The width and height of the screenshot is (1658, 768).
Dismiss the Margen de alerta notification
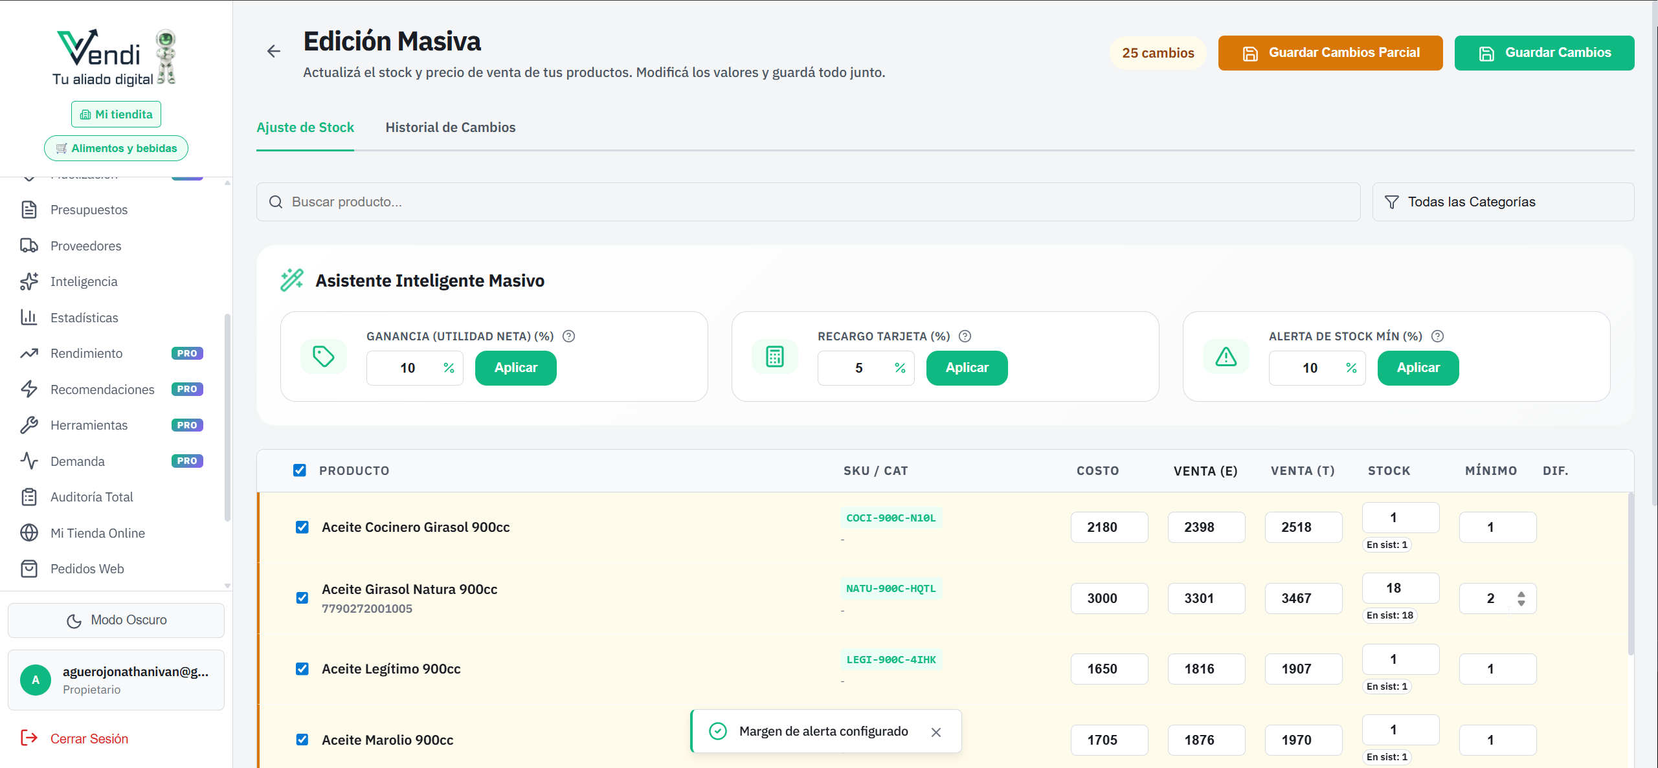(935, 732)
